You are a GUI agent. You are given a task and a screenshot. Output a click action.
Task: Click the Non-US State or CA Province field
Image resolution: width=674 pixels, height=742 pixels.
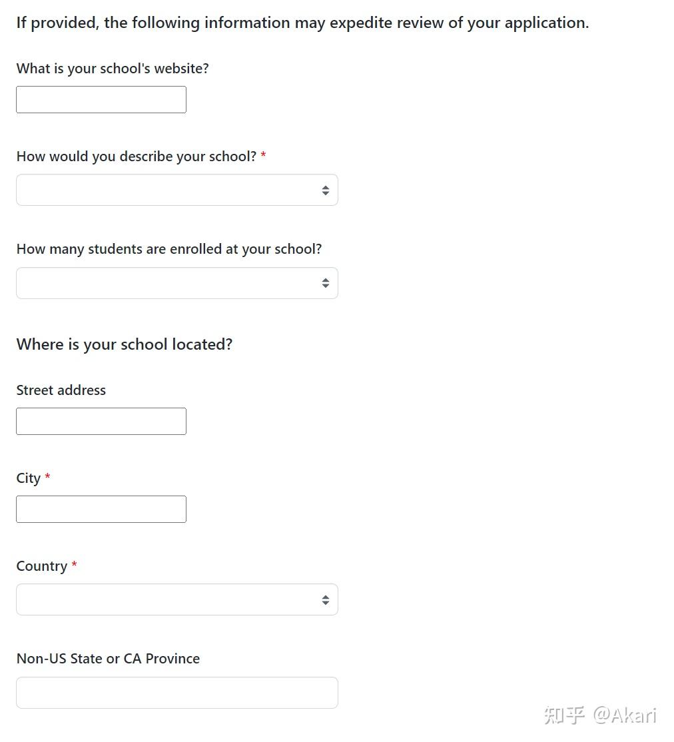click(x=177, y=693)
